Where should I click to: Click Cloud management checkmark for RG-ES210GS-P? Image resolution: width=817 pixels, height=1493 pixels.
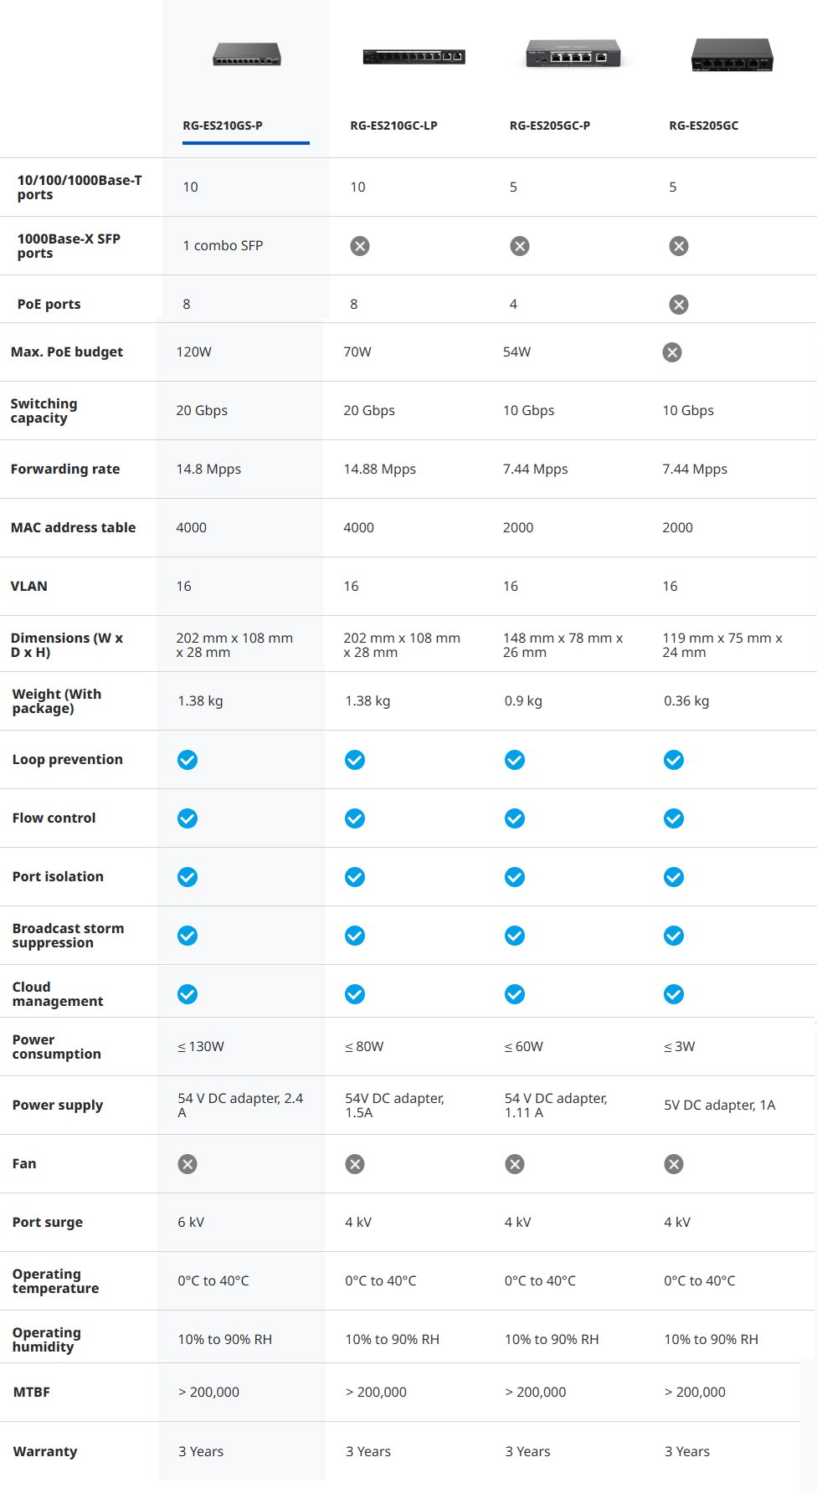coord(188,994)
